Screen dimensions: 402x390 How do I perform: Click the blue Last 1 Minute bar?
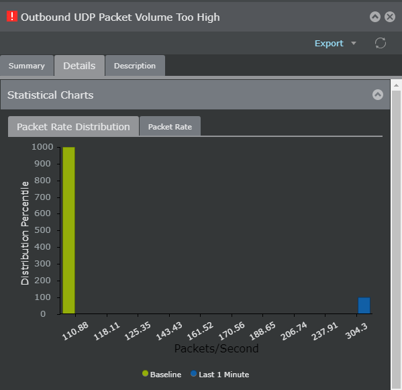(364, 305)
